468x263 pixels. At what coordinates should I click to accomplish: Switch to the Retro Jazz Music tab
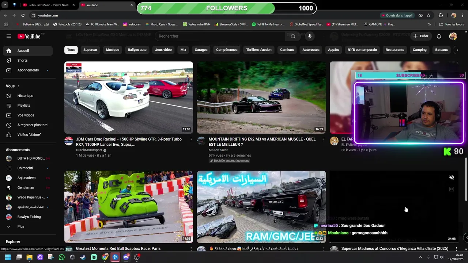point(49,5)
